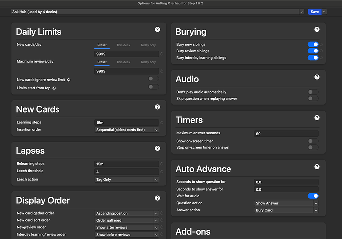Click the Leech threshold field

126,172
